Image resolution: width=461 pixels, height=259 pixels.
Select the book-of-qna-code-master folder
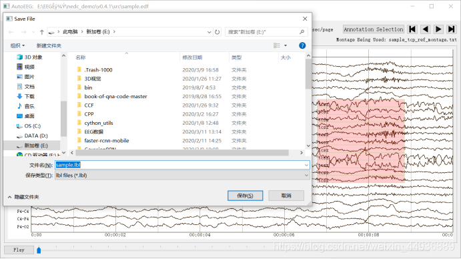point(115,97)
